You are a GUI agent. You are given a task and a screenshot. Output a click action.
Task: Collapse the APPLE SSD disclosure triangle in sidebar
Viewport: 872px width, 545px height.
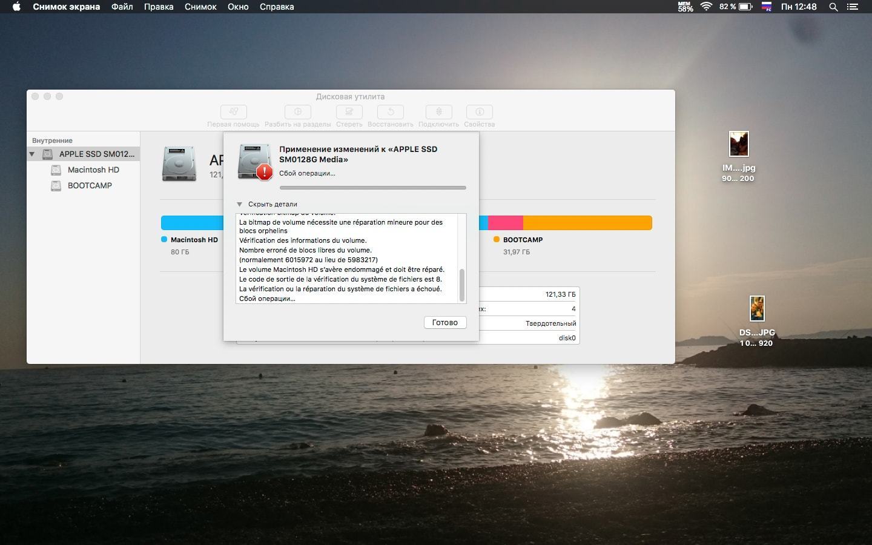coord(32,154)
